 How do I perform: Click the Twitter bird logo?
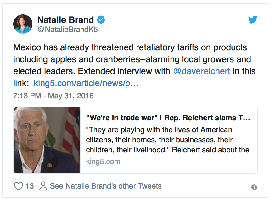pos(253,19)
